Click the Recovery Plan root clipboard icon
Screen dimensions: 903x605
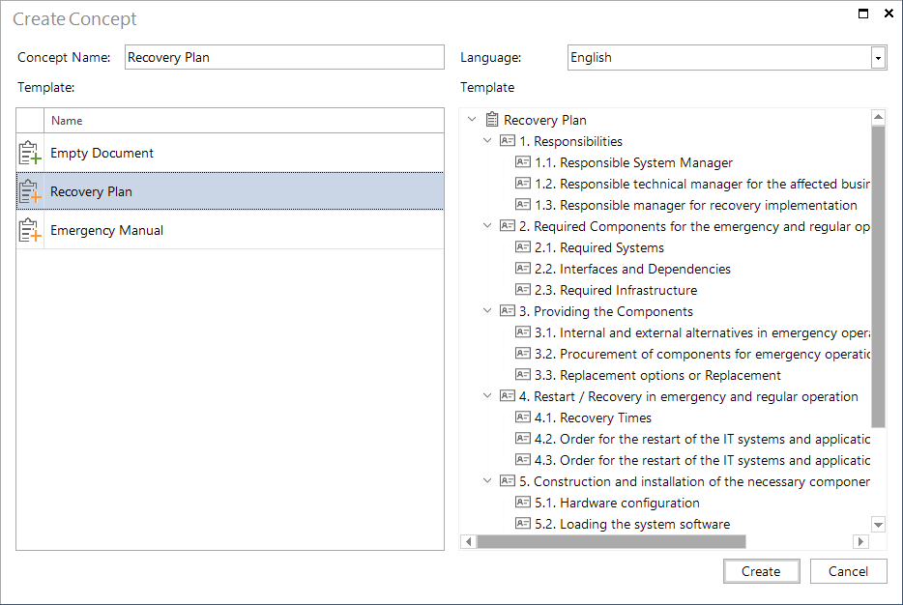click(492, 120)
